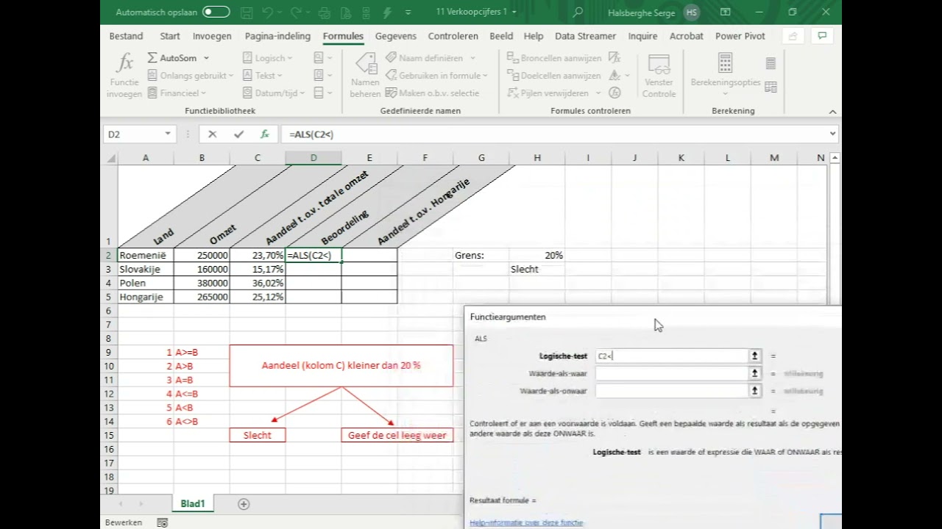Click Maken o.b.v. selectie
942x529 pixels.
[432, 93]
